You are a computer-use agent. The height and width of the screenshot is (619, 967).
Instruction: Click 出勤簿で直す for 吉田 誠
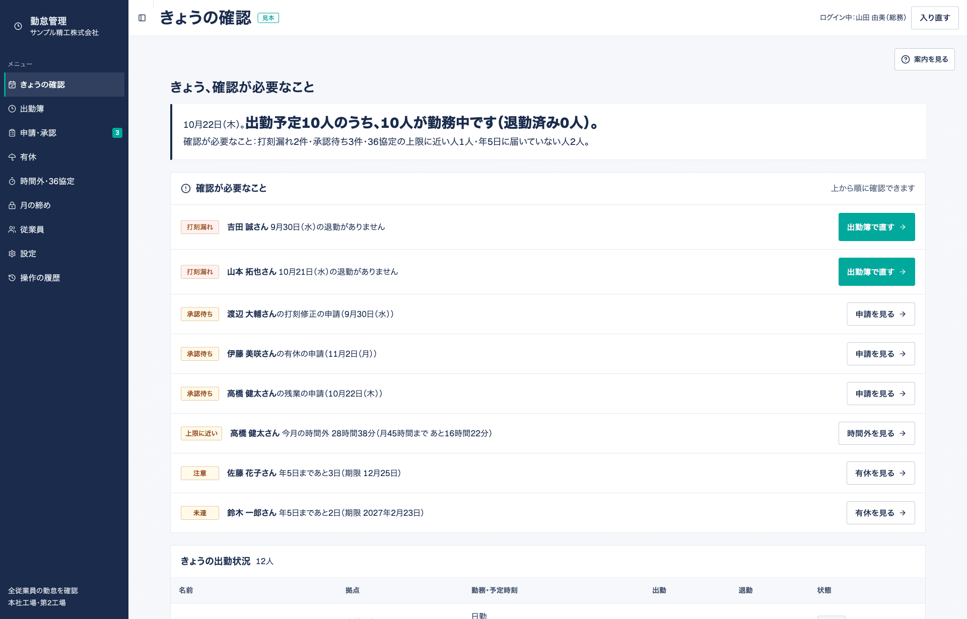click(x=876, y=227)
